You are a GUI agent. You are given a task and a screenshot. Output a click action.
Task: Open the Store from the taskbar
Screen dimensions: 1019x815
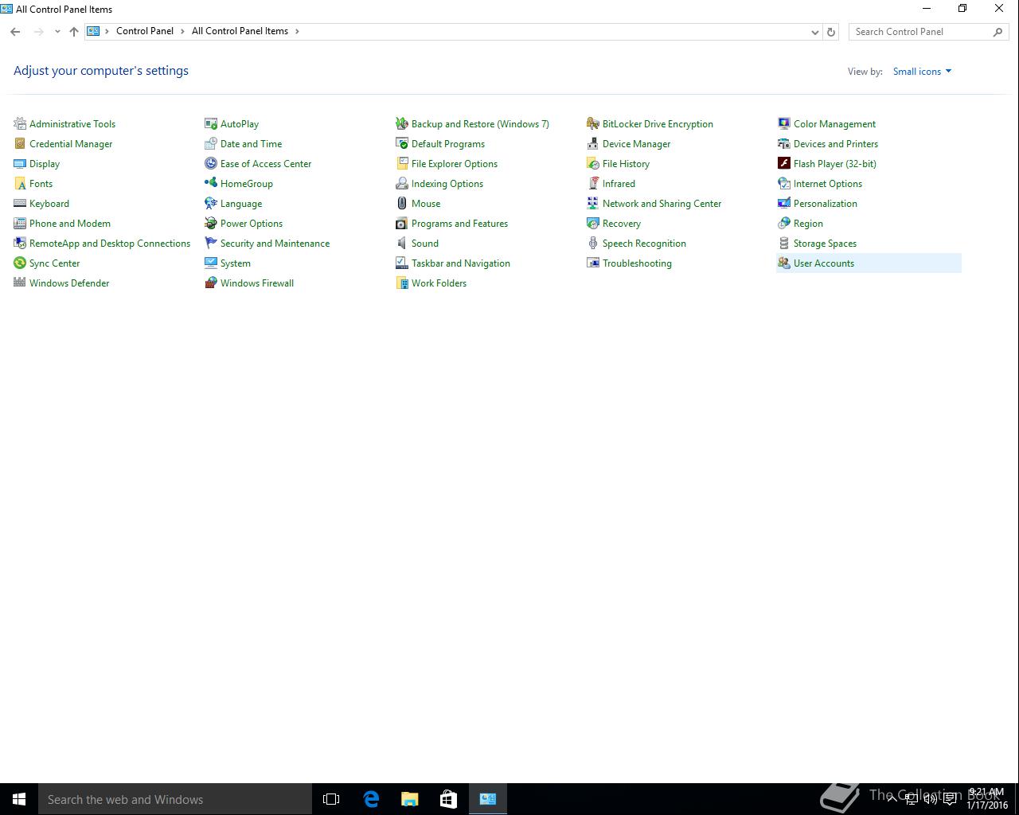[449, 799]
